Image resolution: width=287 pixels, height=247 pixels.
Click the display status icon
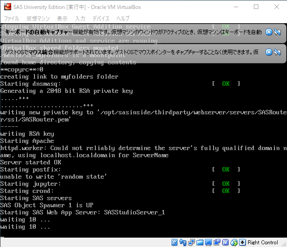click(x=208, y=243)
